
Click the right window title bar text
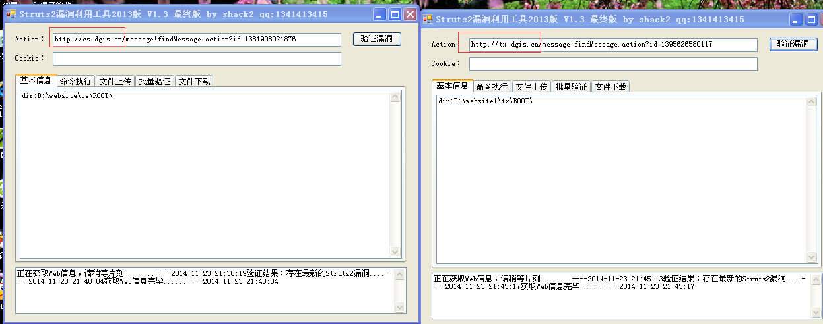point(589,20)
